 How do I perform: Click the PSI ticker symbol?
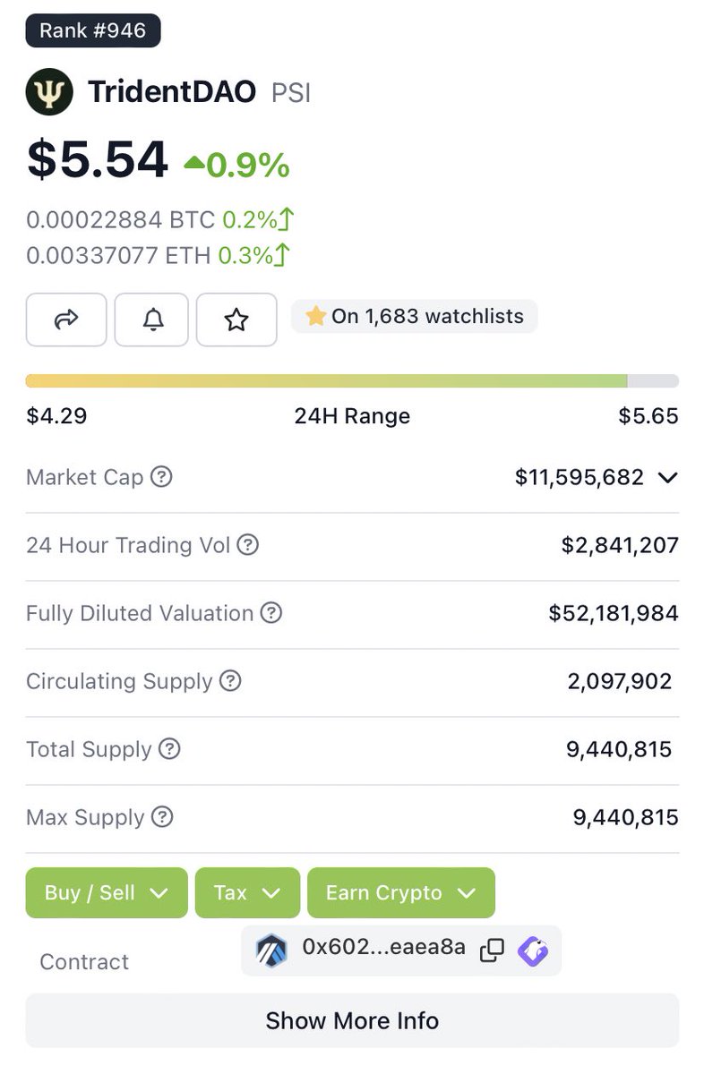(291, 93)
